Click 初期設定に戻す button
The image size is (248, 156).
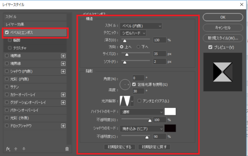click(154, 147)
